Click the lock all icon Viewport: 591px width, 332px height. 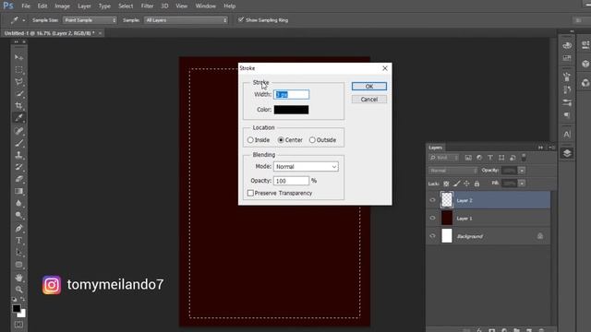coord(476,184)
